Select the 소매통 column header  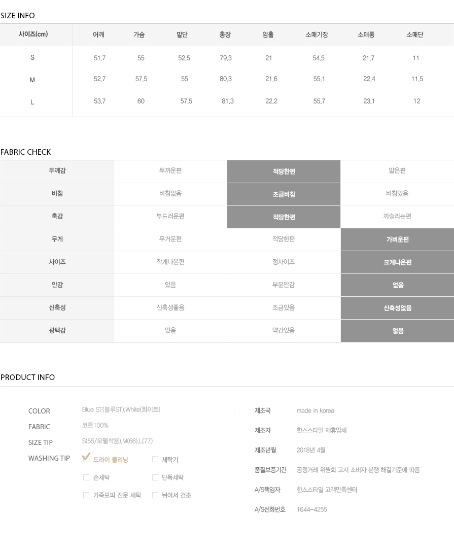click(366, 34)
